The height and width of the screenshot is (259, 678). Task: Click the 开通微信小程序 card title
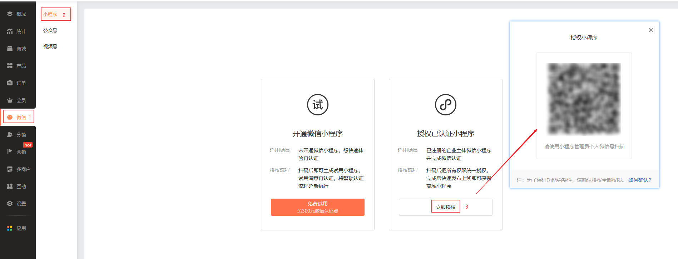tap(318, 134)
